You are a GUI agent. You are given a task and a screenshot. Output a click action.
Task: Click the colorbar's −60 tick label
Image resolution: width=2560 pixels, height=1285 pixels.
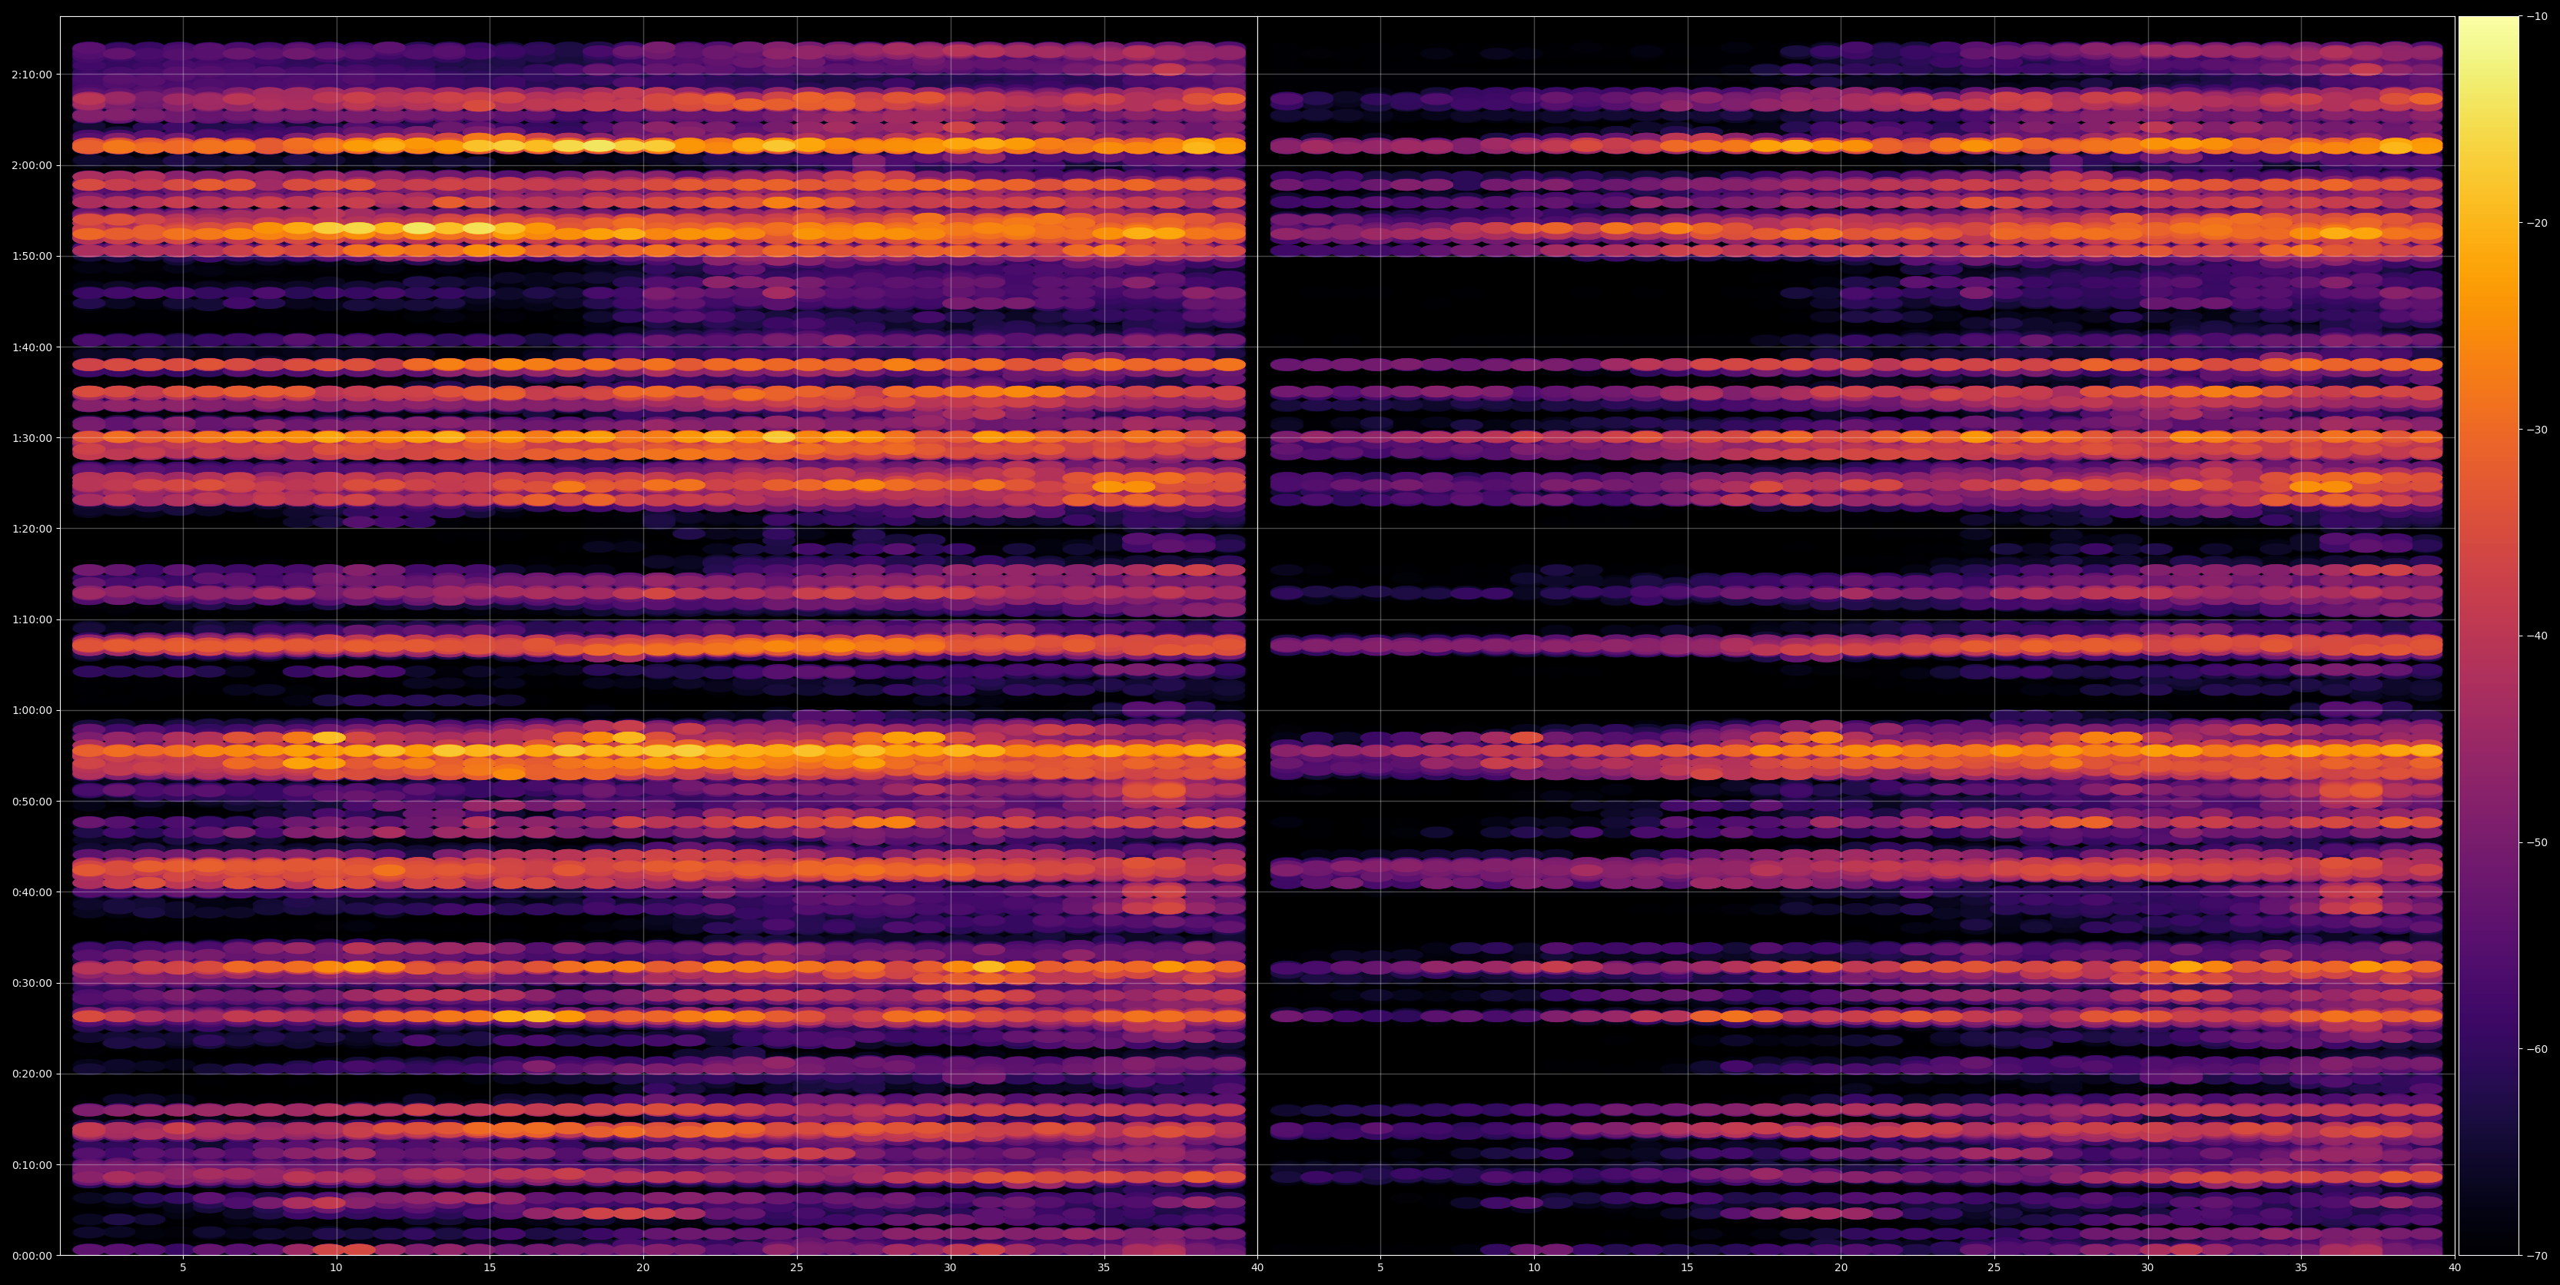point(2537,1050)
